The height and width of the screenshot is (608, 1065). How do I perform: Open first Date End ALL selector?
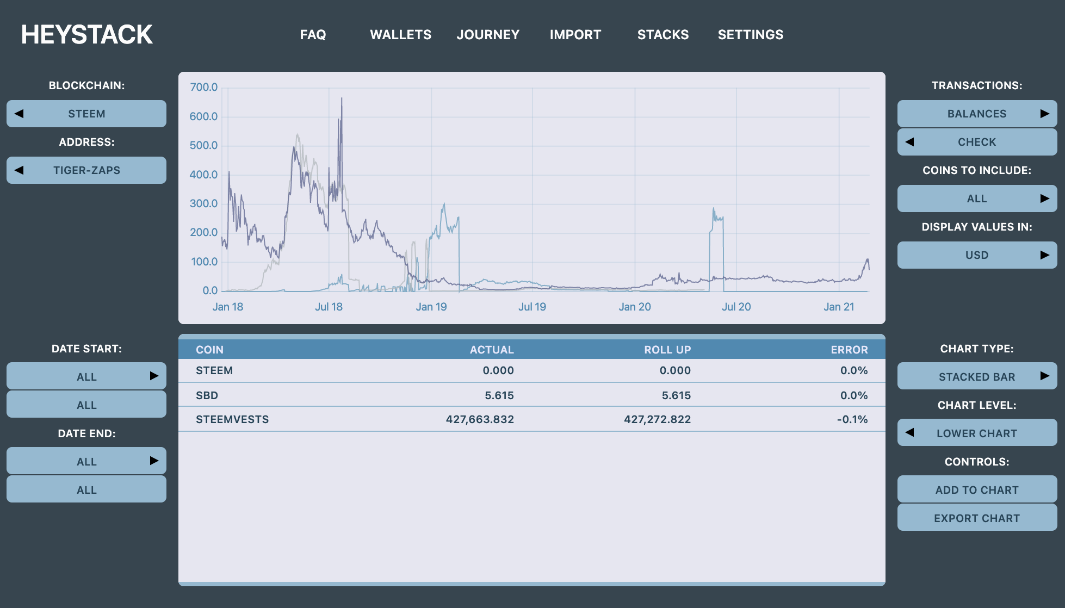click(86, 461)
